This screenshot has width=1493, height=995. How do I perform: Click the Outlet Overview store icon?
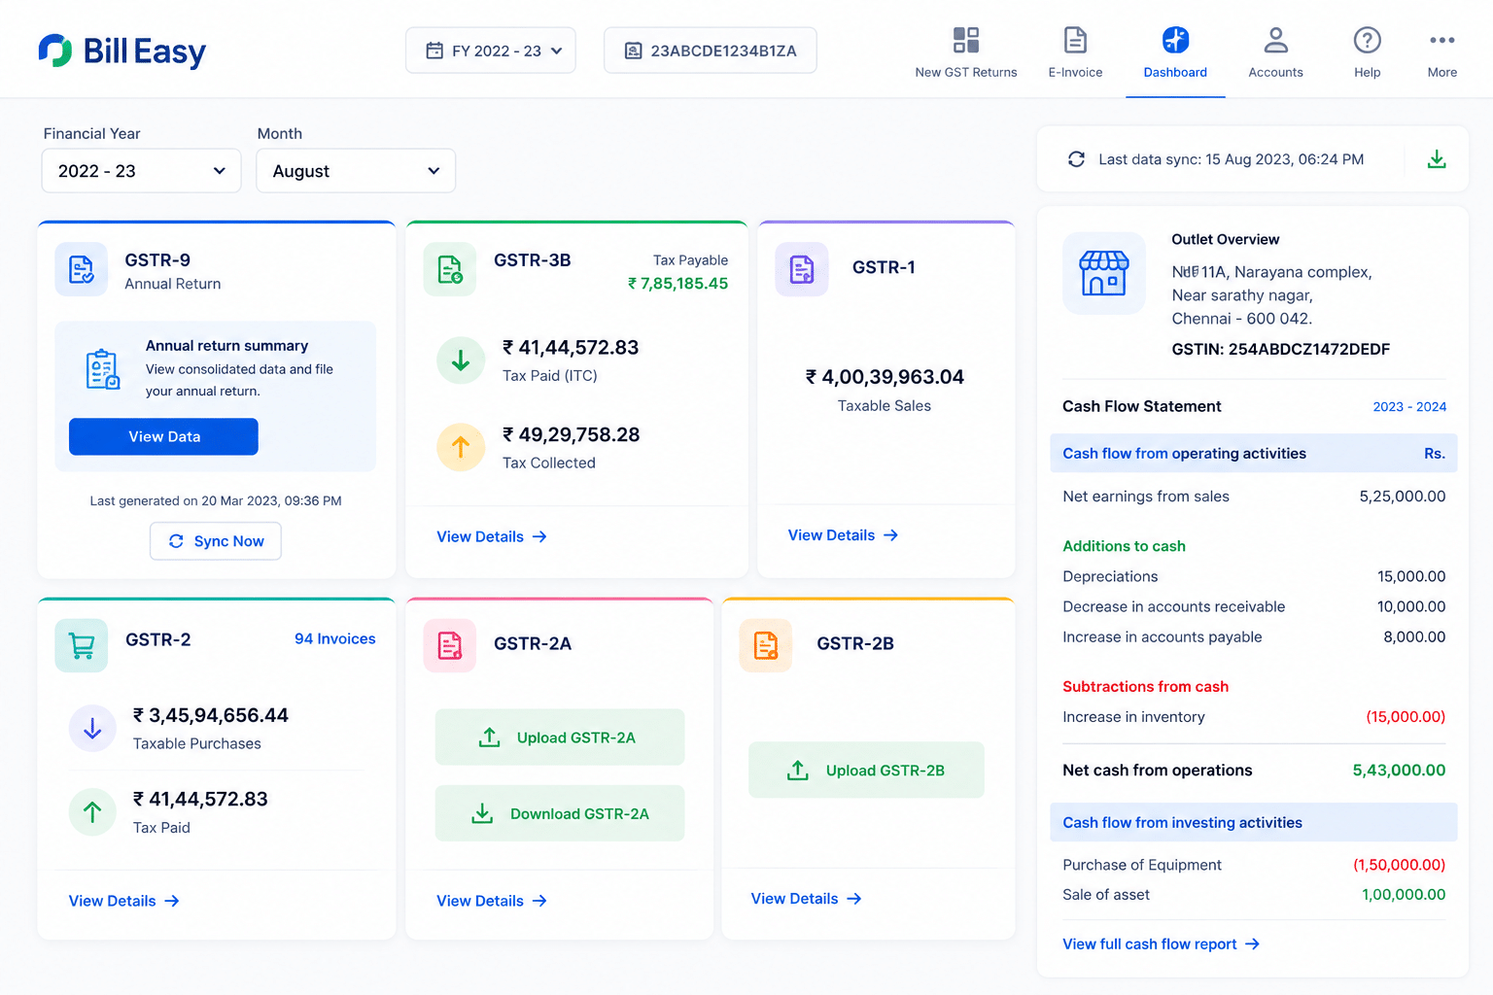point(1104,273)
